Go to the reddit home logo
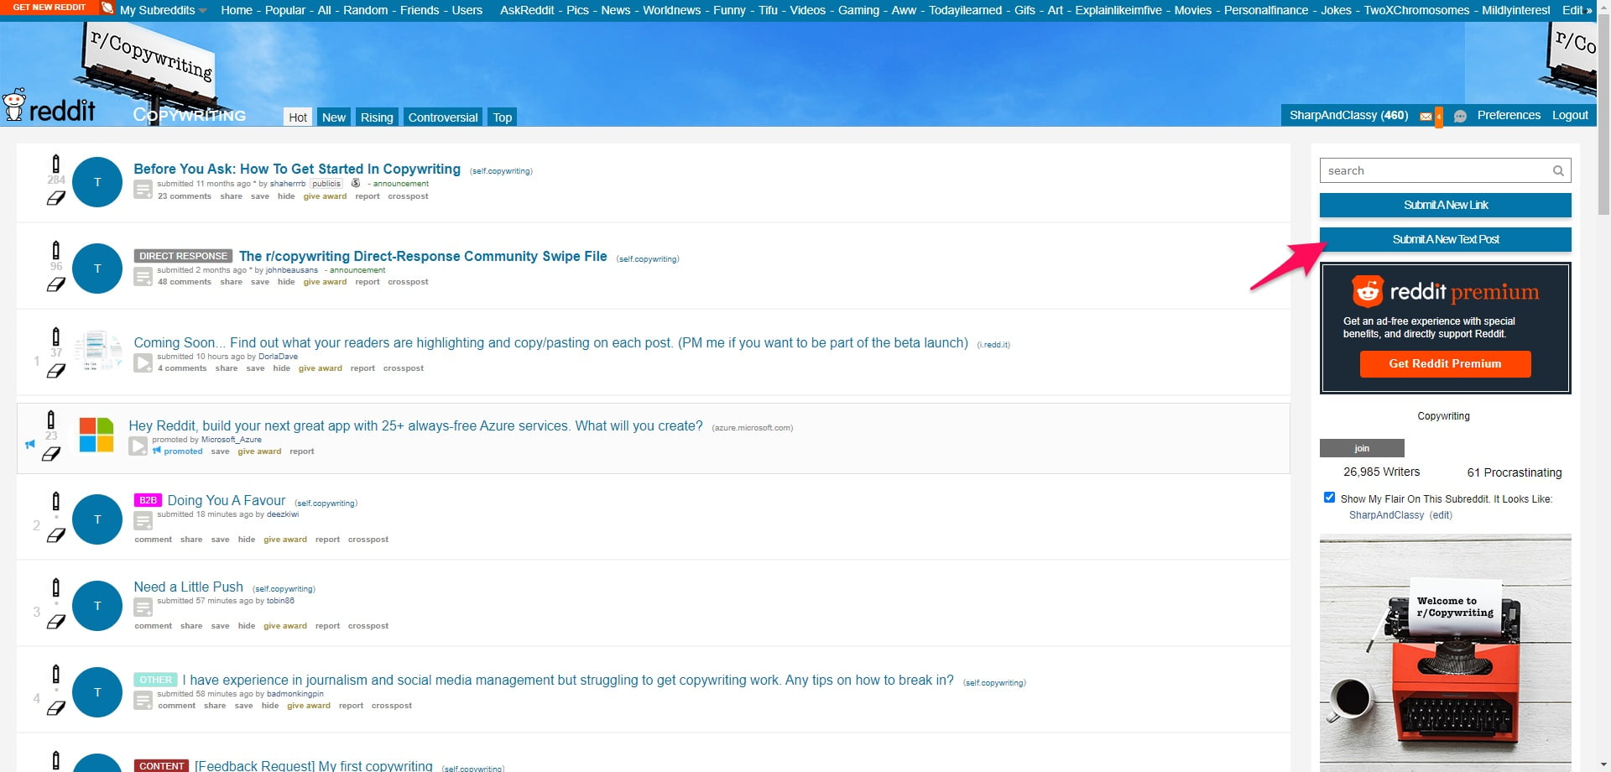The image size is (1611, 772). [49, 107]
